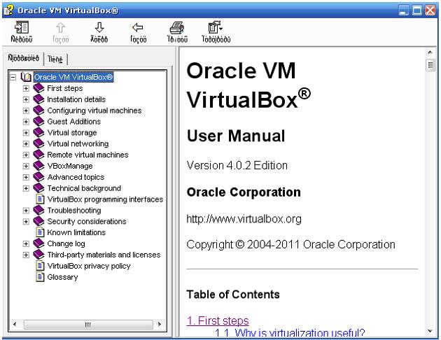Click the page icon beside Known limitations

click(x=40, y=232)
